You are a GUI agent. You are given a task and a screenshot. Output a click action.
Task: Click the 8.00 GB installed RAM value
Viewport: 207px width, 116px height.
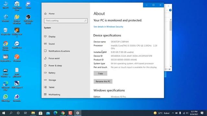(122, 52)
